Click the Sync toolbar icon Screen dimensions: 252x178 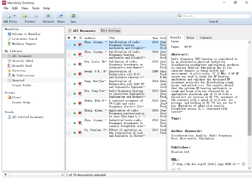point(73,16)
